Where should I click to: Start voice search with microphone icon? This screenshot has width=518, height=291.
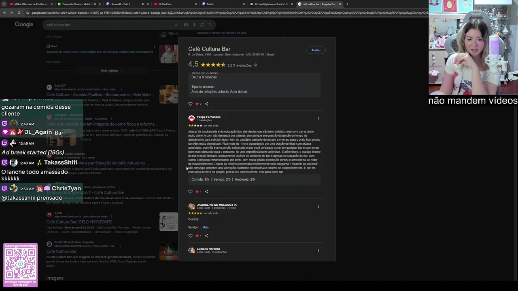(194, 25)
